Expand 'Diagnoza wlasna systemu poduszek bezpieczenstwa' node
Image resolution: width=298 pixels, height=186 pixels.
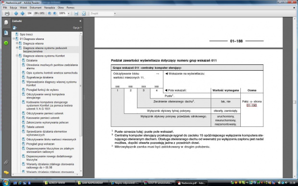pos(17,48)
